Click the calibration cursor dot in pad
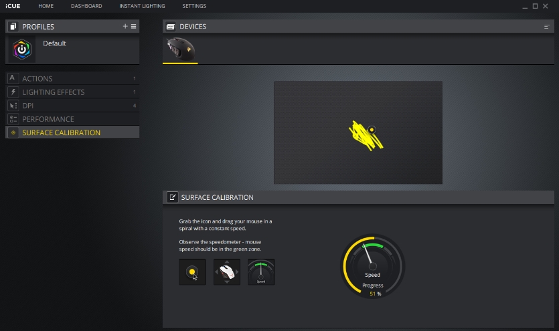 pos(372,130)
